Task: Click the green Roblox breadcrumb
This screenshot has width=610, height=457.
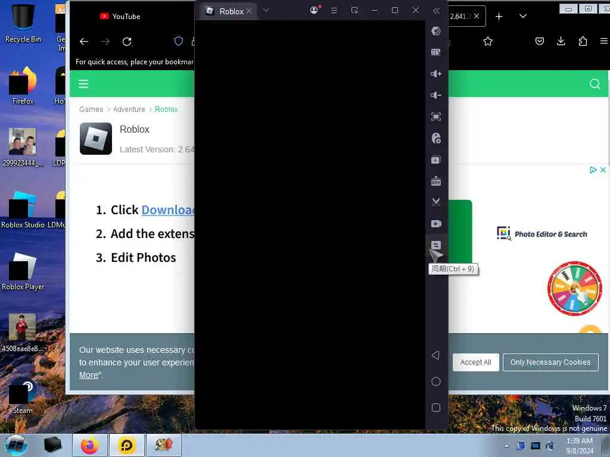Action: (x=166, y=109)
